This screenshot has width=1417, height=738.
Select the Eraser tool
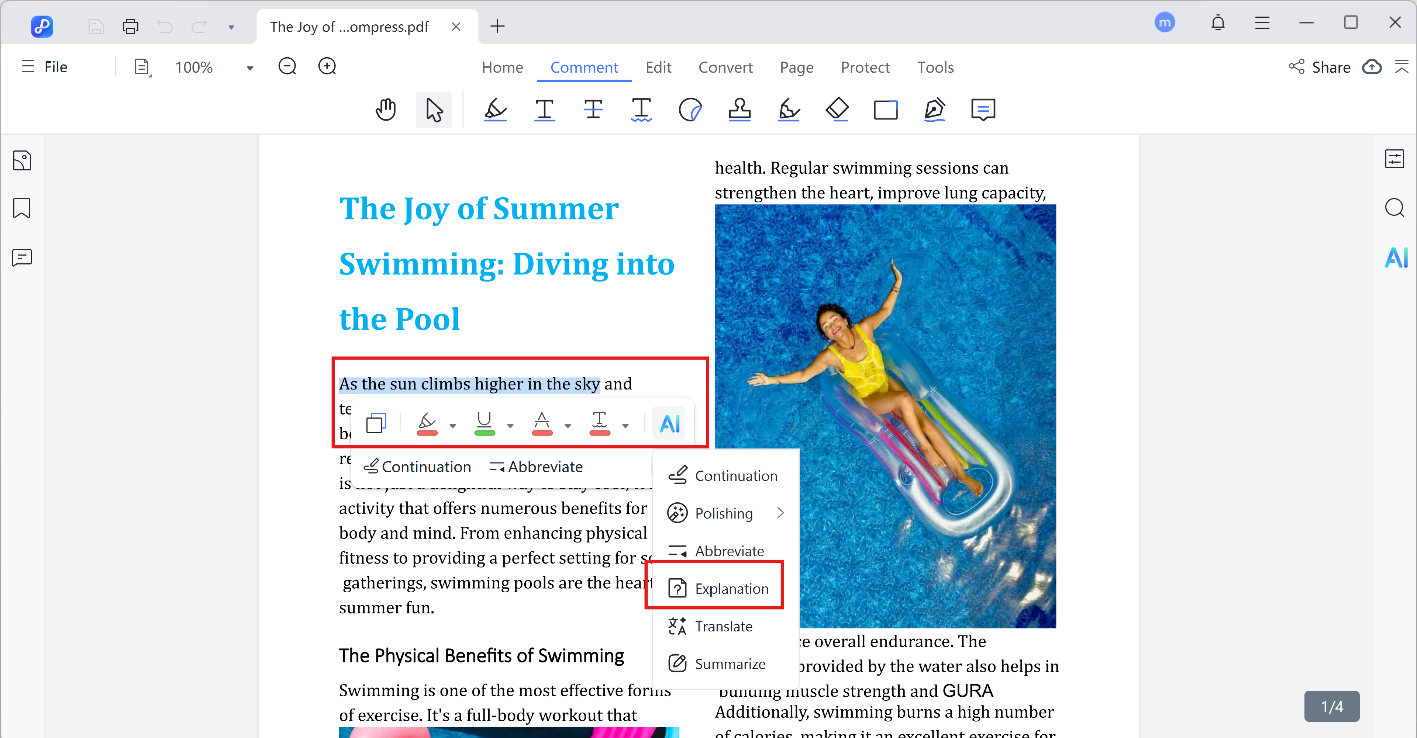coord(837,110)
